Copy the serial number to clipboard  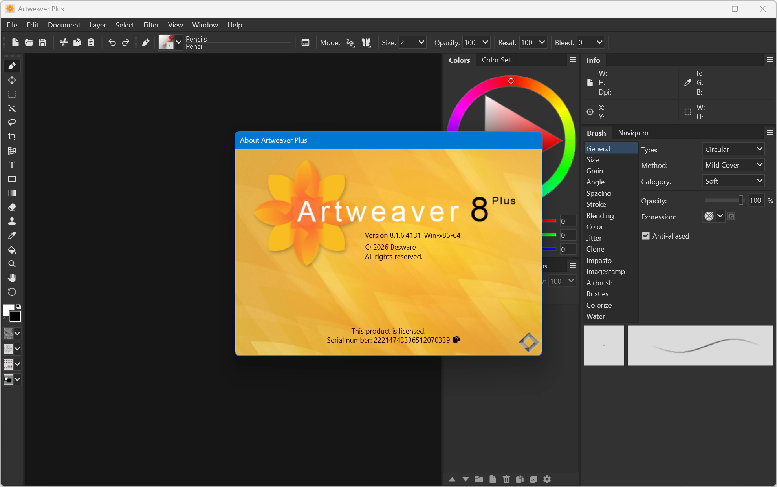(456, 339)
